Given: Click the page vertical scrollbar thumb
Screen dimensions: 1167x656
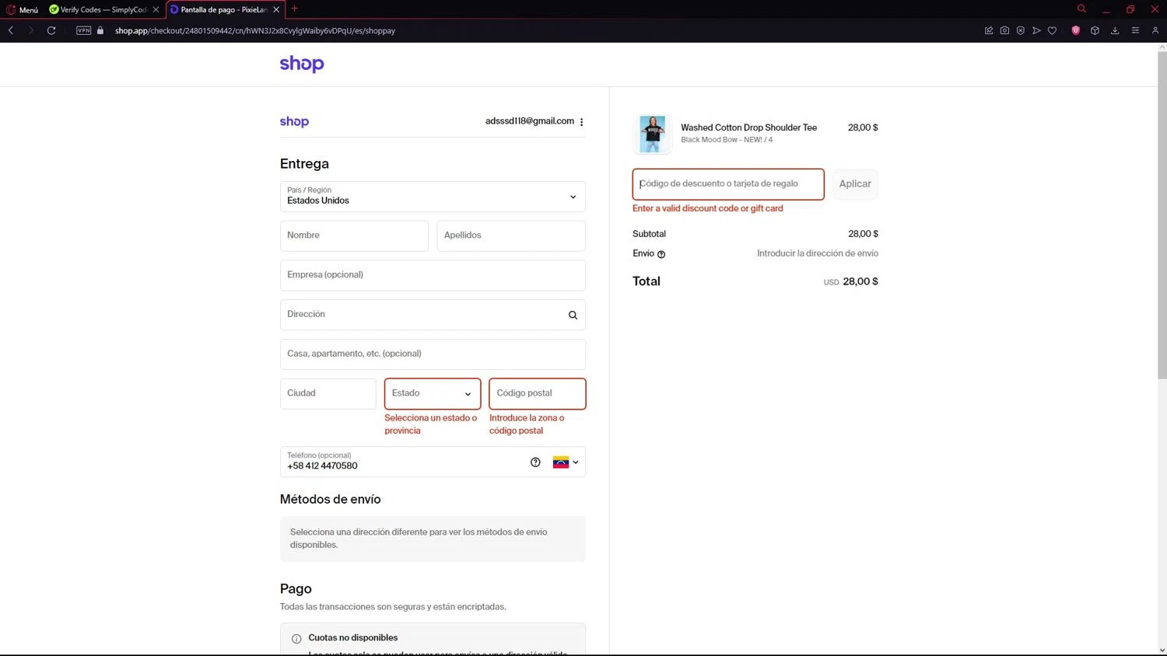Looking at the screenshot, I should pyautogui.click(x=1162, y=215).
